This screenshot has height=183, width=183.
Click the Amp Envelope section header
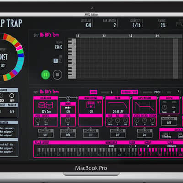145,98
